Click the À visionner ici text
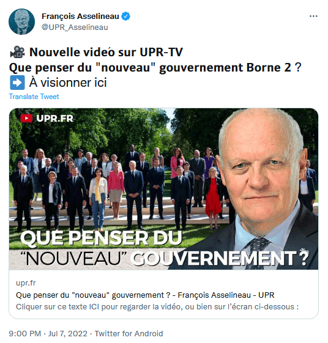This screenshot has height=343, width=328. pyautogui.click(x=68, y=83)
